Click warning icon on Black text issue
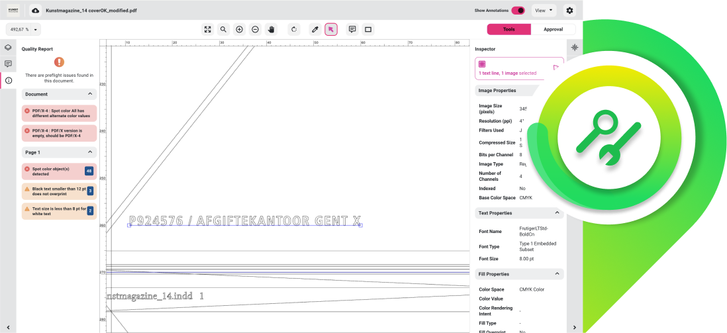727x333 pixels. pos(27,189)
